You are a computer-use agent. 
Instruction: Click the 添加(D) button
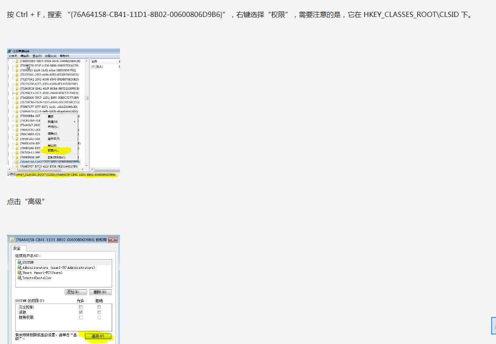pos(76,292)
